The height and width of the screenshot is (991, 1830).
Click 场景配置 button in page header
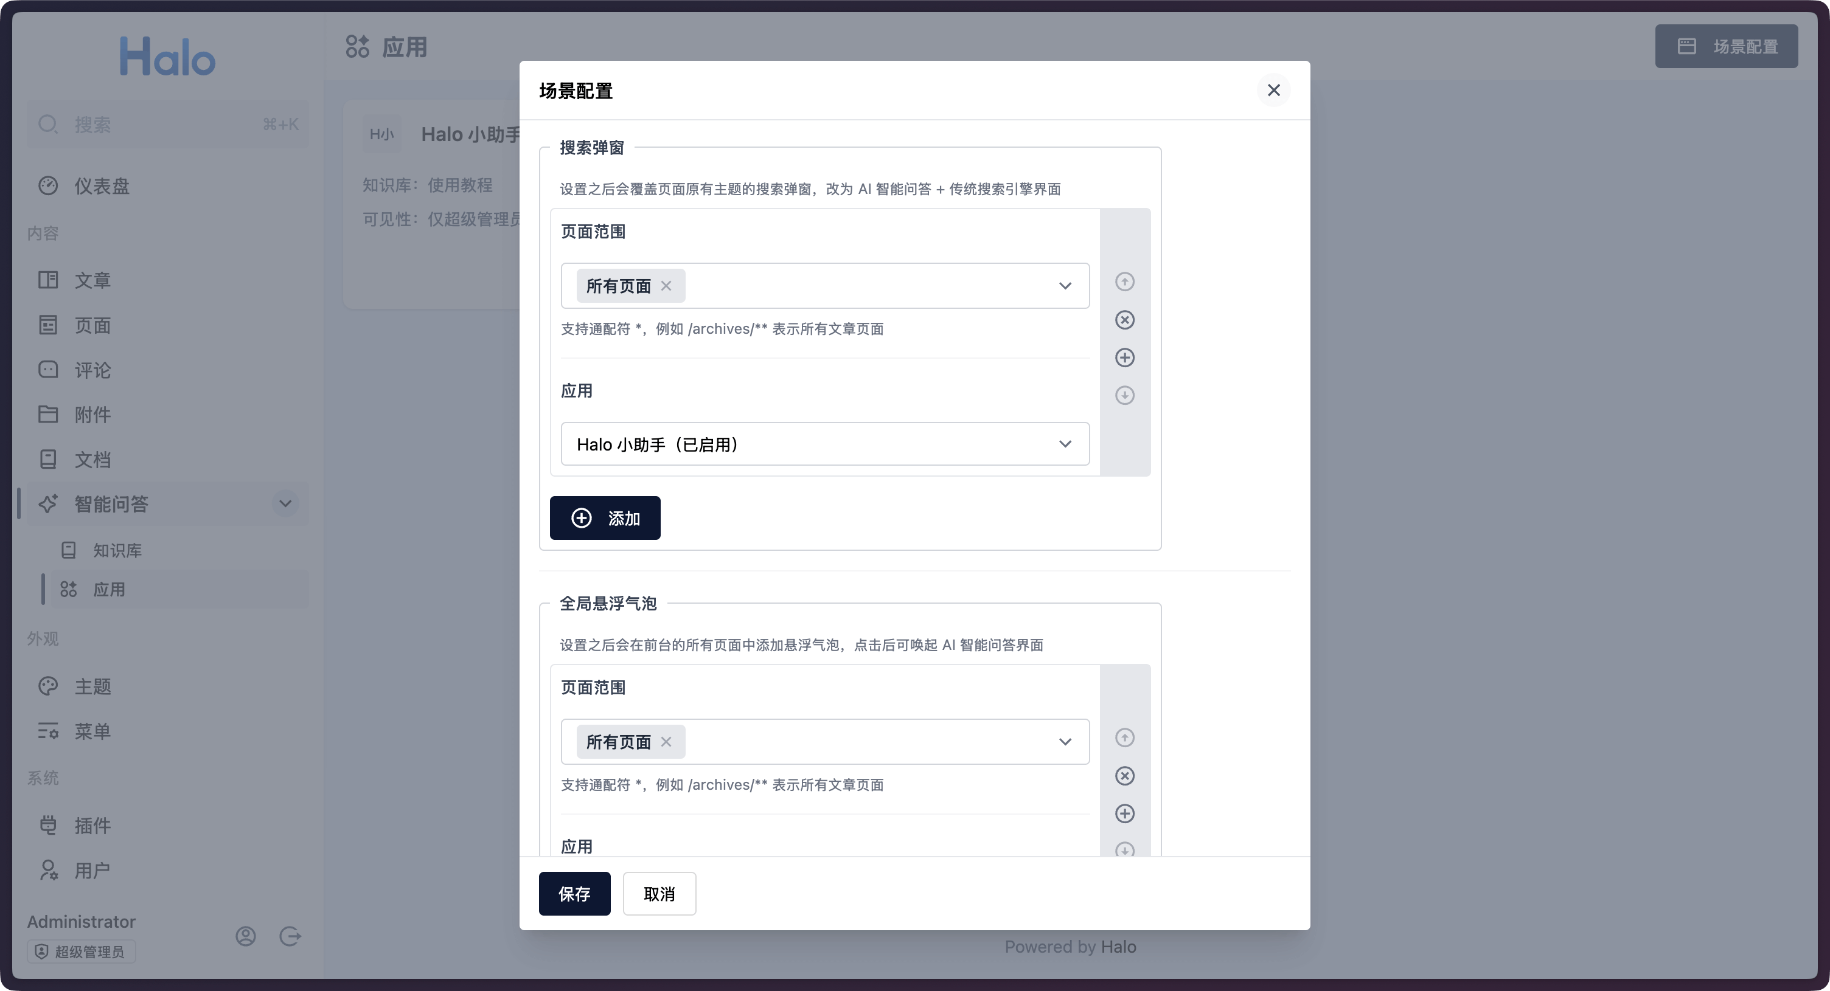click(x=1725, y=46)
